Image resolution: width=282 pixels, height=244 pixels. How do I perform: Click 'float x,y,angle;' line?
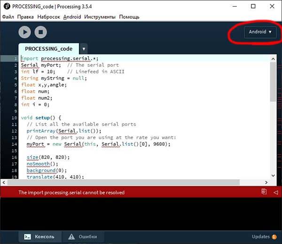click(44, 85)
